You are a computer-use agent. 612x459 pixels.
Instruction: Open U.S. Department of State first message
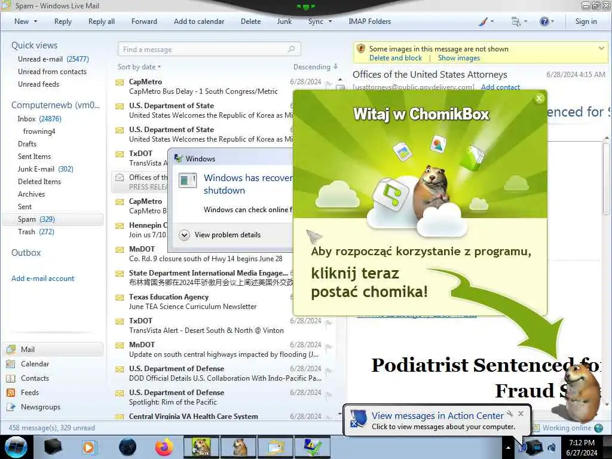pyautogui.click(x=203, y=111)
